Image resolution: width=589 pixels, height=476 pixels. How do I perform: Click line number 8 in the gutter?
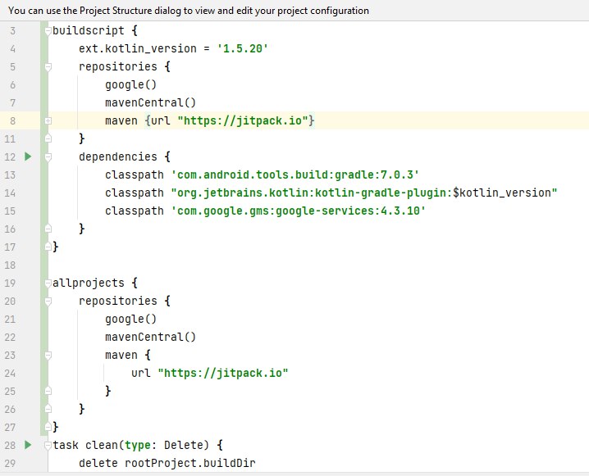click(x=13, y=120)
